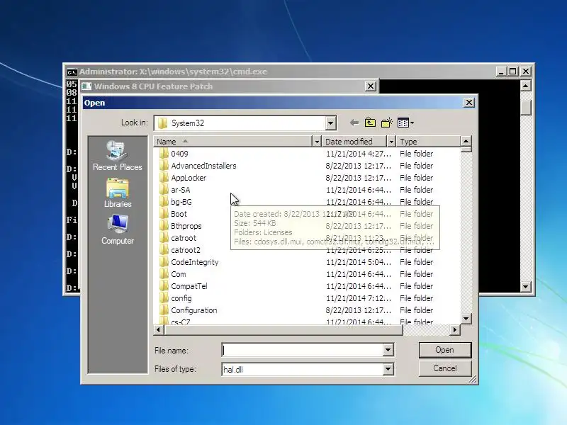This screenshot has width=567, height=425.
Task: Open the File name dropdown arrow
Action: 388,350
